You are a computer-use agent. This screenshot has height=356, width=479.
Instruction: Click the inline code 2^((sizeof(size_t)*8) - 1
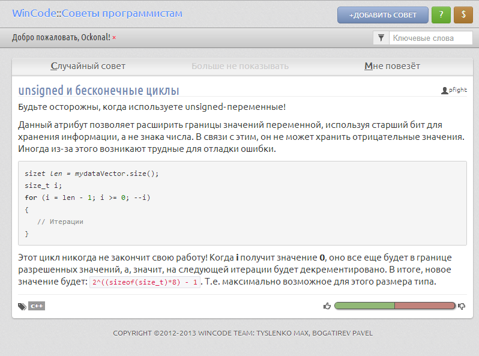(x=145, y=282)
